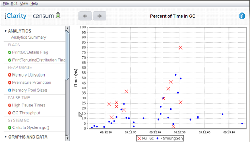Screen dimensions: 250x142
Task: Click the sidebar vertical scrollbar thumb
Action: click(x=67, y=55)
